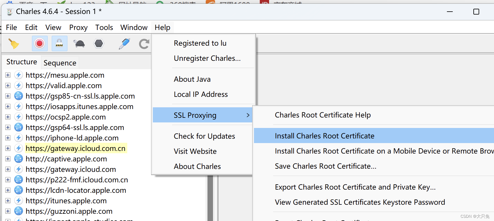Screen dimensions: 494x221
Task: Click Install Charles Root Certificate
Action: click(374, 136)
